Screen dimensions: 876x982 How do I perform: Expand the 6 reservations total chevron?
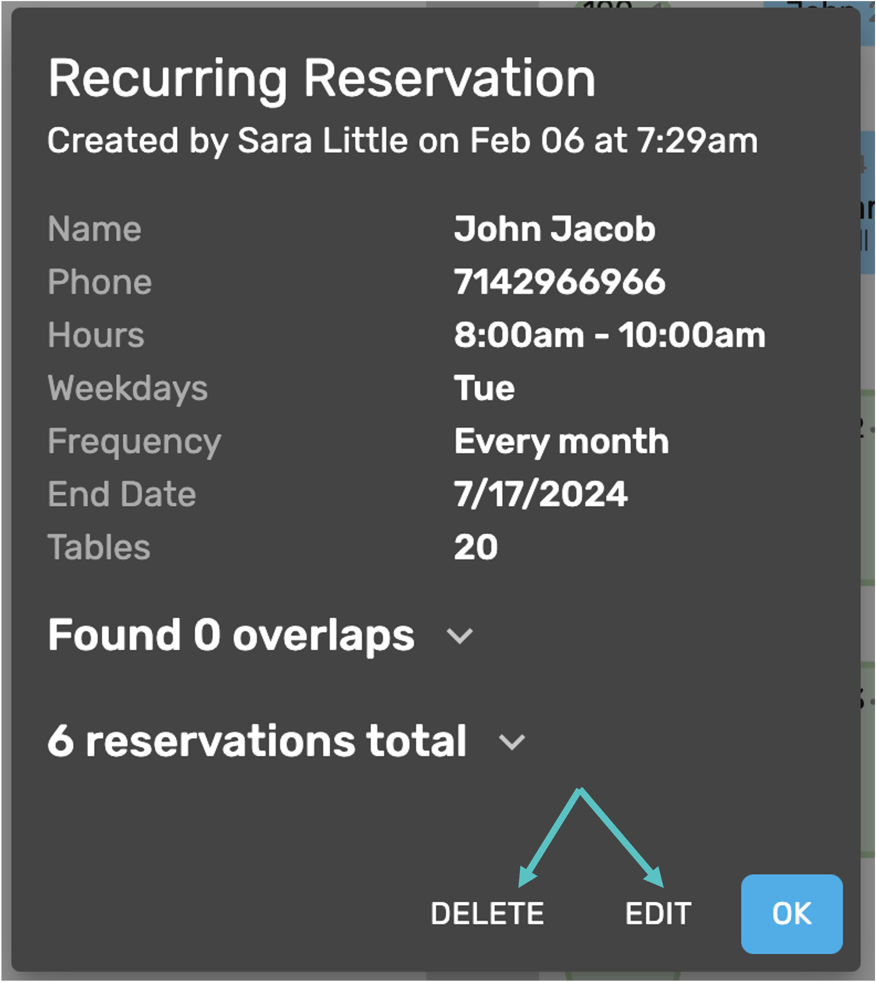pos(512,743)
